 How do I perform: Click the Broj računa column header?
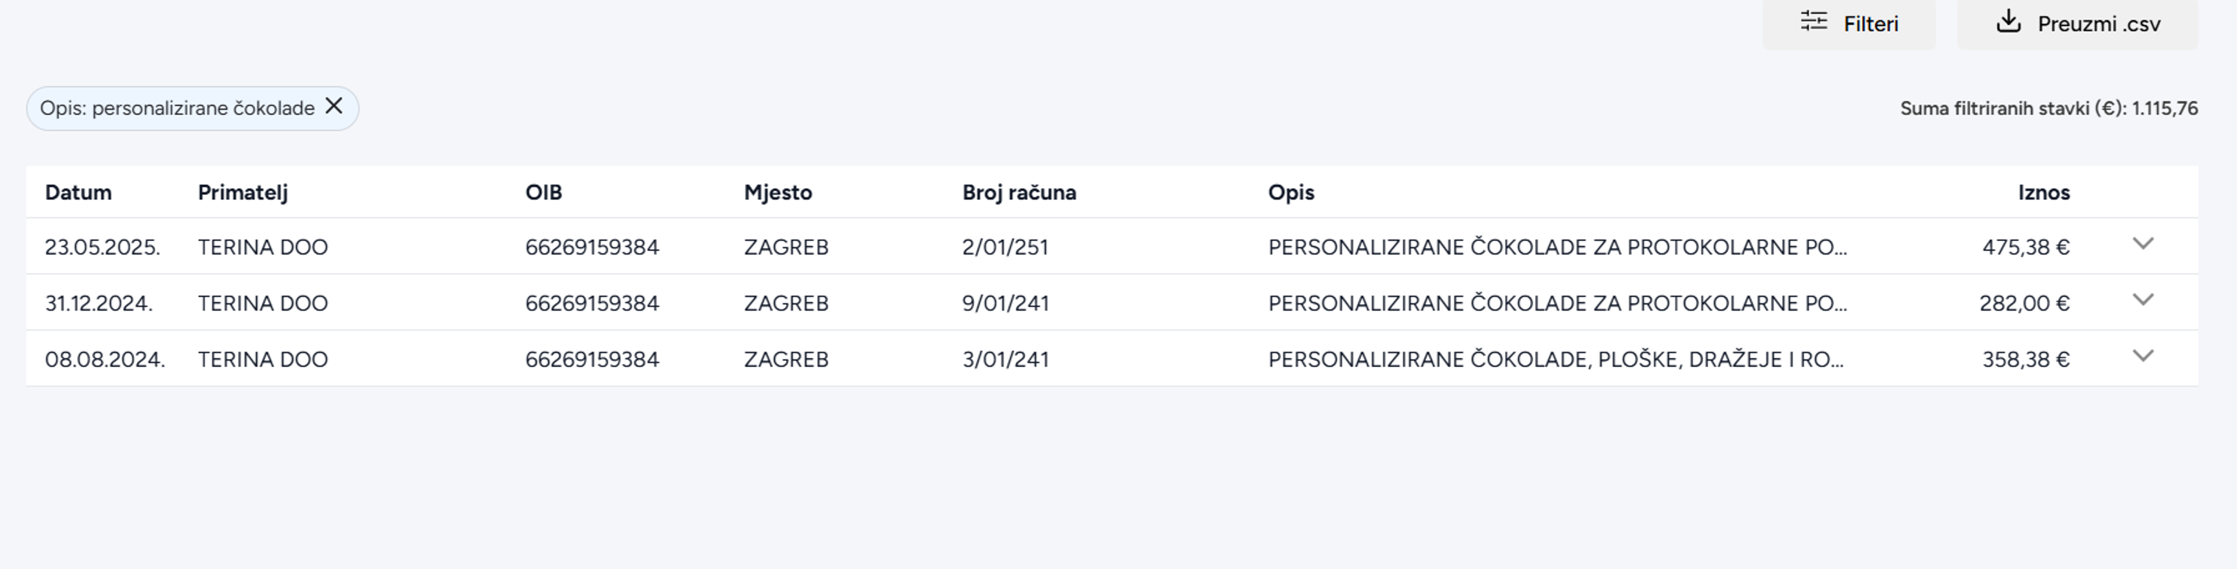pos(1019,192)
